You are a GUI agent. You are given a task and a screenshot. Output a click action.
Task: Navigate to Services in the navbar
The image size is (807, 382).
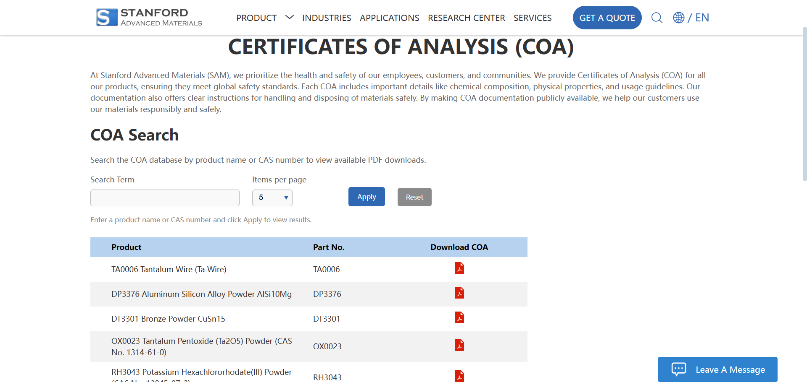pos(532,18)
